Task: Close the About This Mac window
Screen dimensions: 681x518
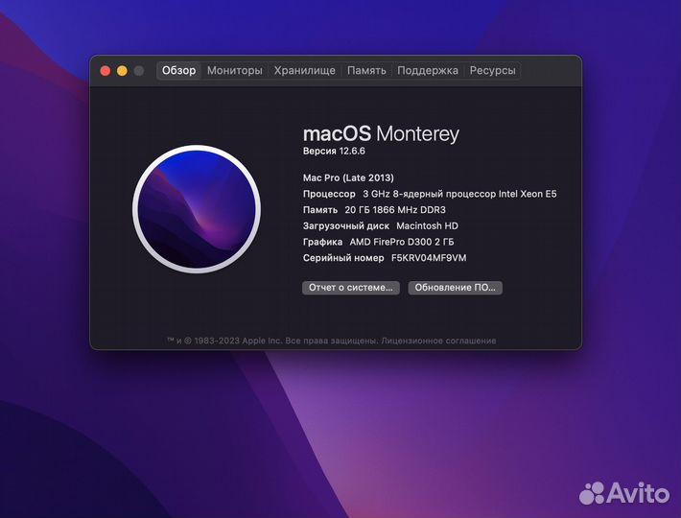Action: pos(106,71)
